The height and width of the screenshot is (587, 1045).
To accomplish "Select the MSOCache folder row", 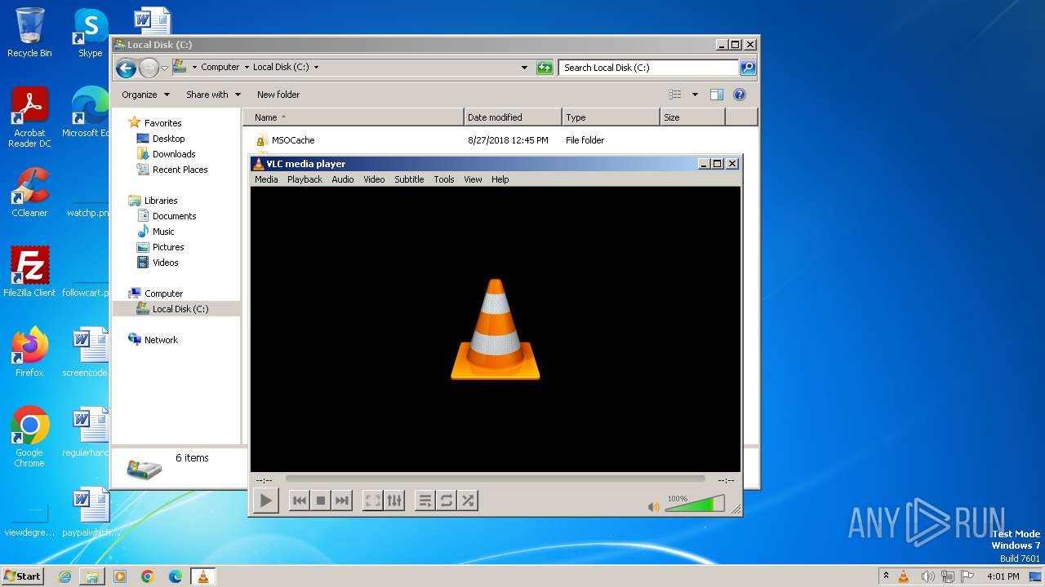I will (500, 140).
